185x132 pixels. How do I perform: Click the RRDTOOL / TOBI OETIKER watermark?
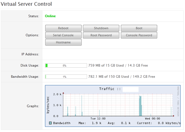click(178, 101)
